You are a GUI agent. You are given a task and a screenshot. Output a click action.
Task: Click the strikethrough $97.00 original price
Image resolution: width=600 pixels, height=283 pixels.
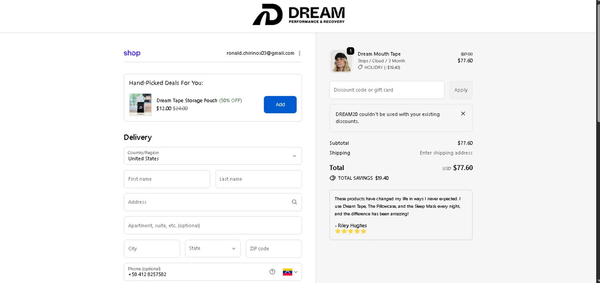(x=466, y=54)
